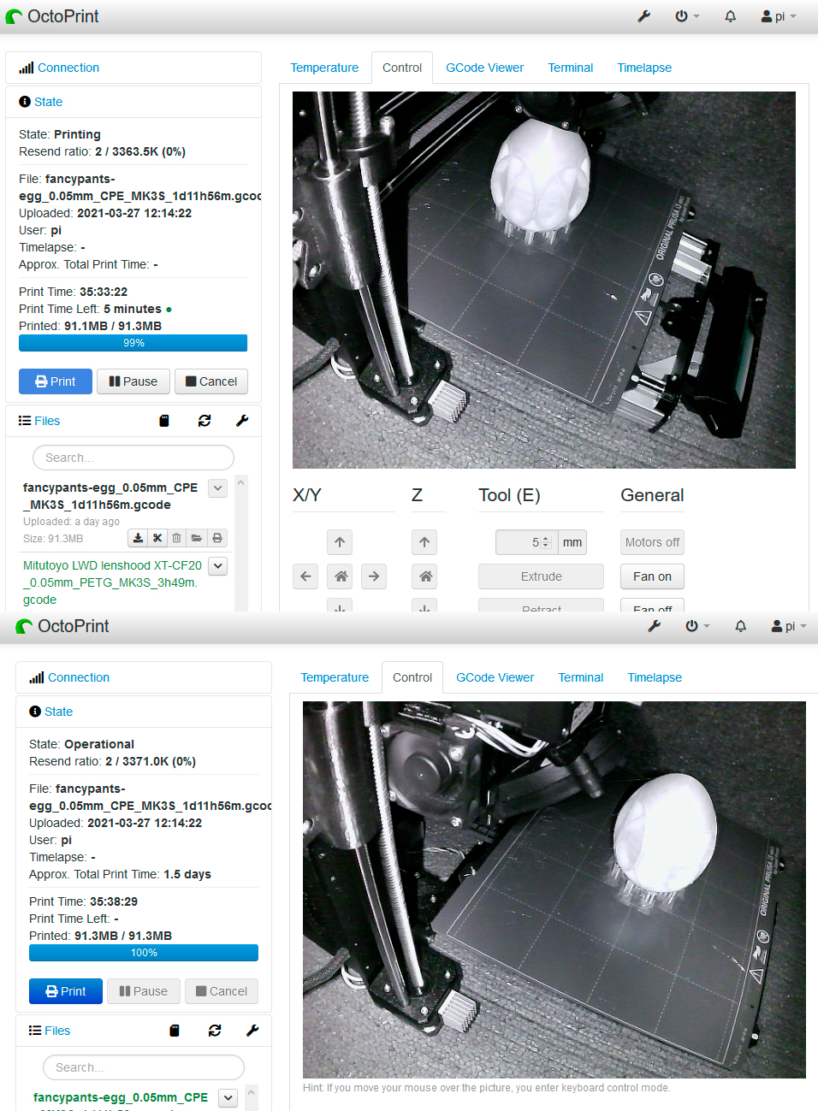Home the X/Y axes
818x1111 pixels.
point(341,576)
